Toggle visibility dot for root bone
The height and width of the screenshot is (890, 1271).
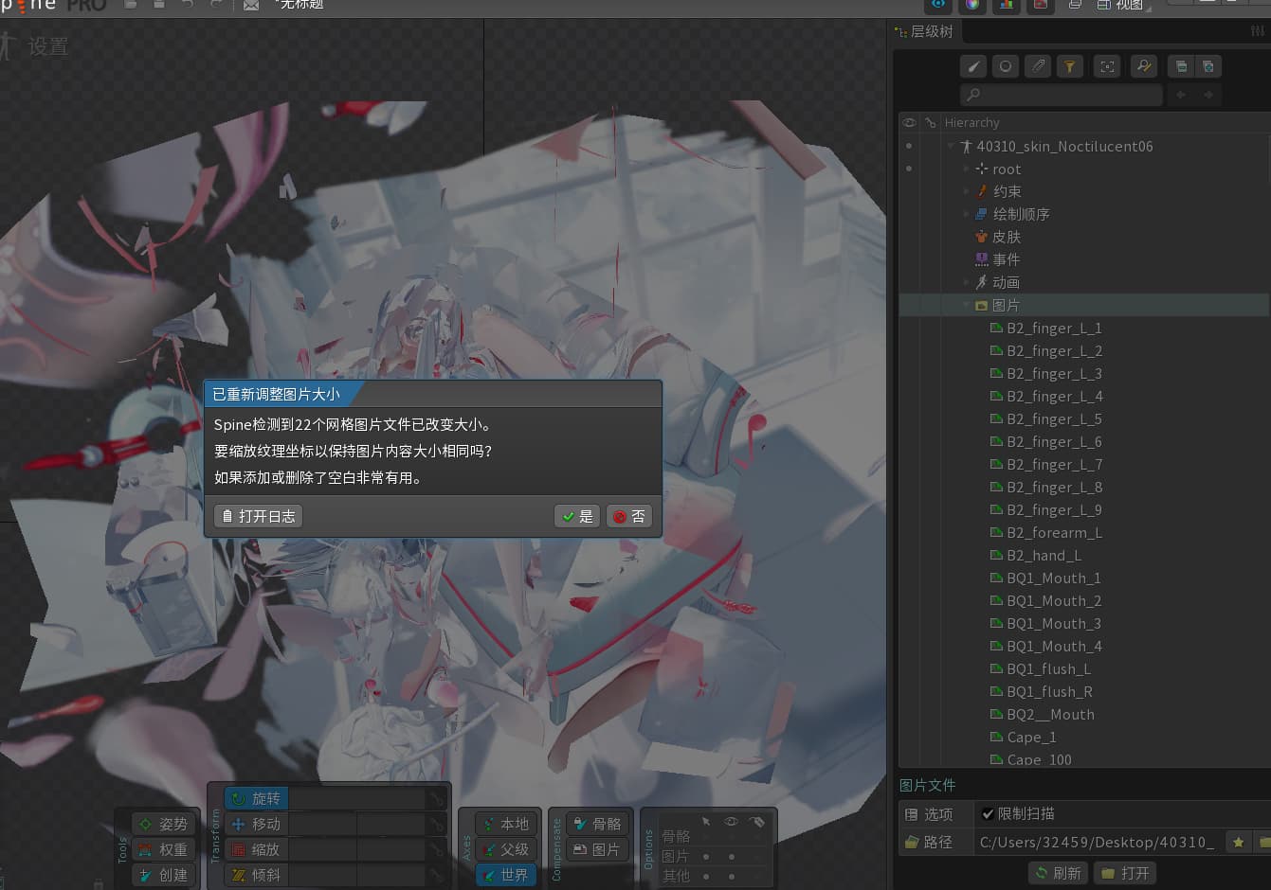pos(909,169)
